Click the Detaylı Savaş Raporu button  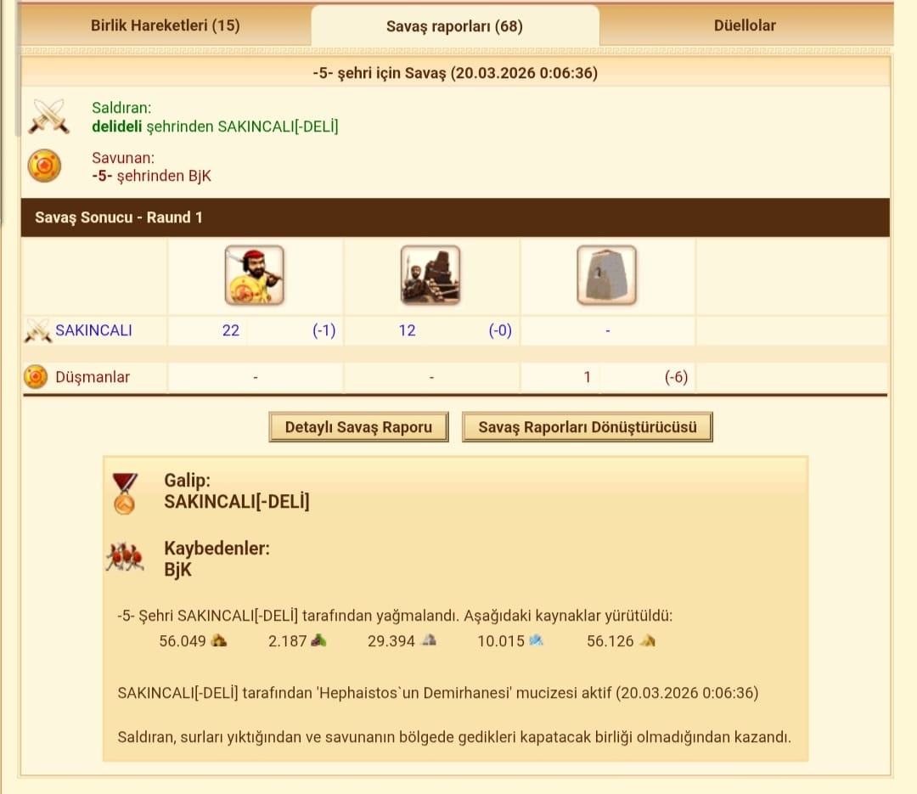point(358,427)
